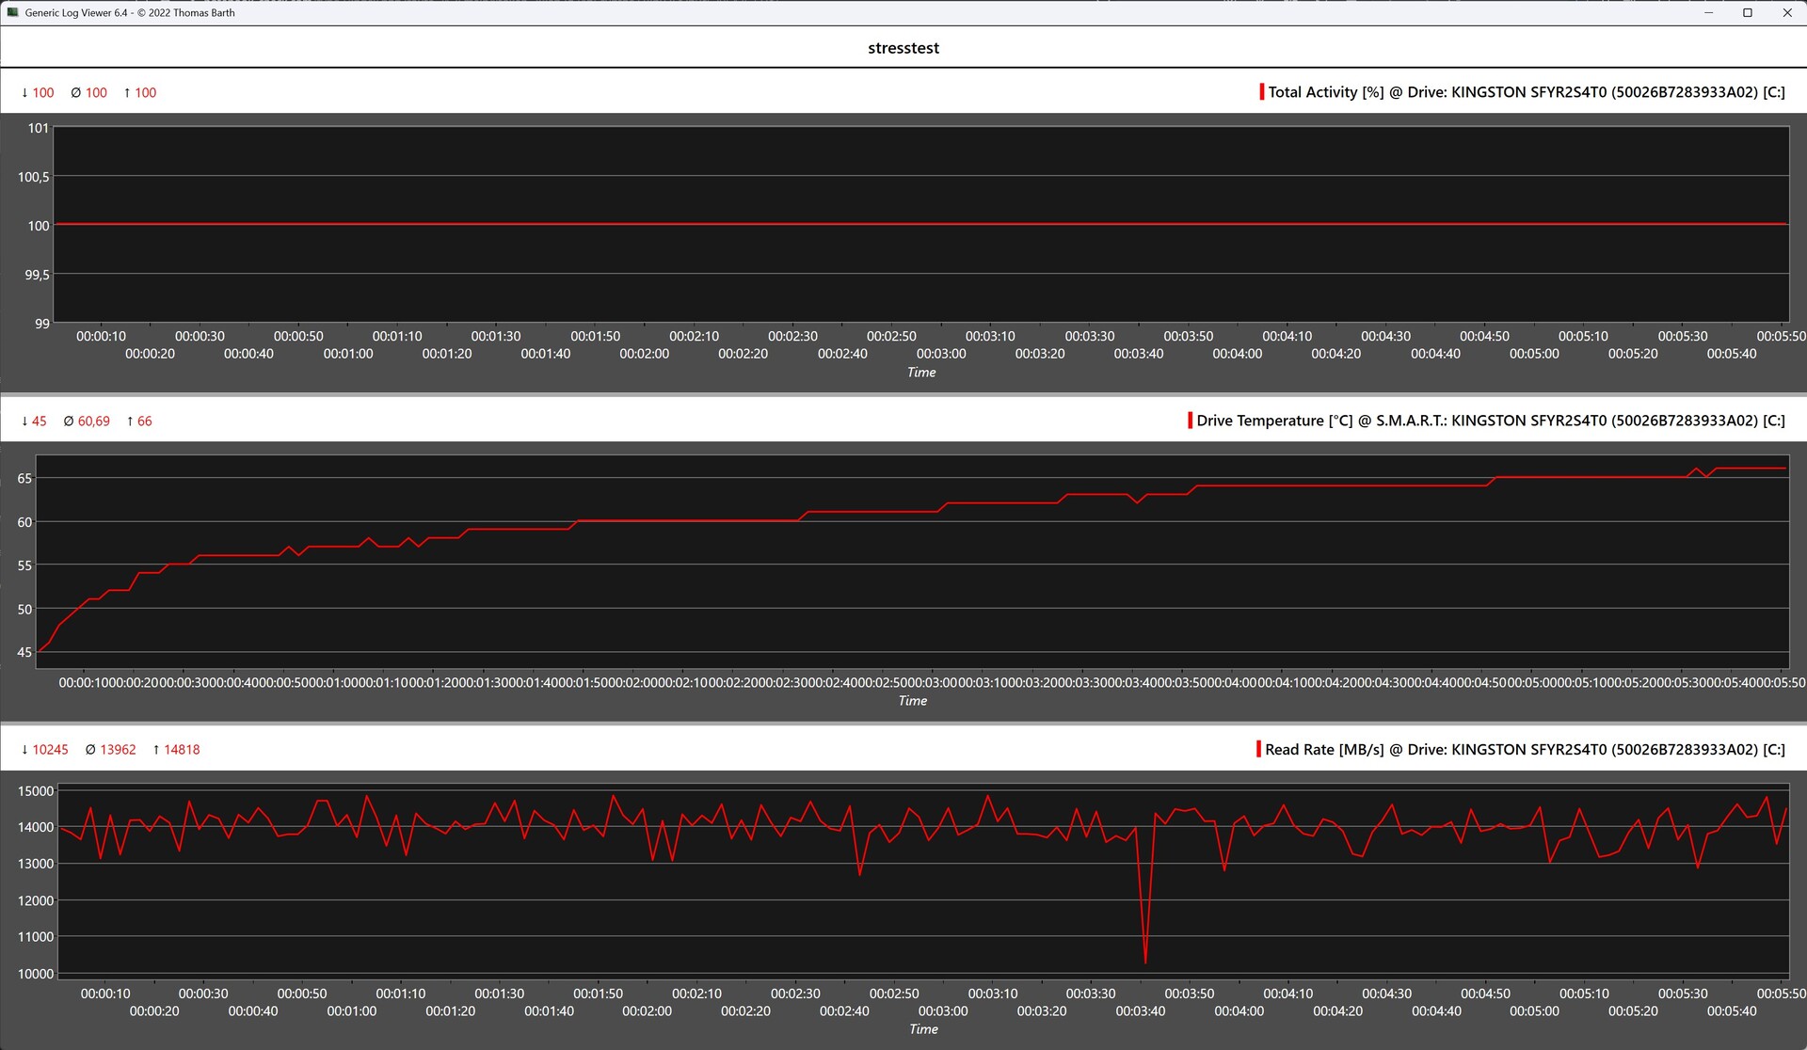
Task: Click the Drive Temperature red legend swatch
Action: click(1190, 420)
